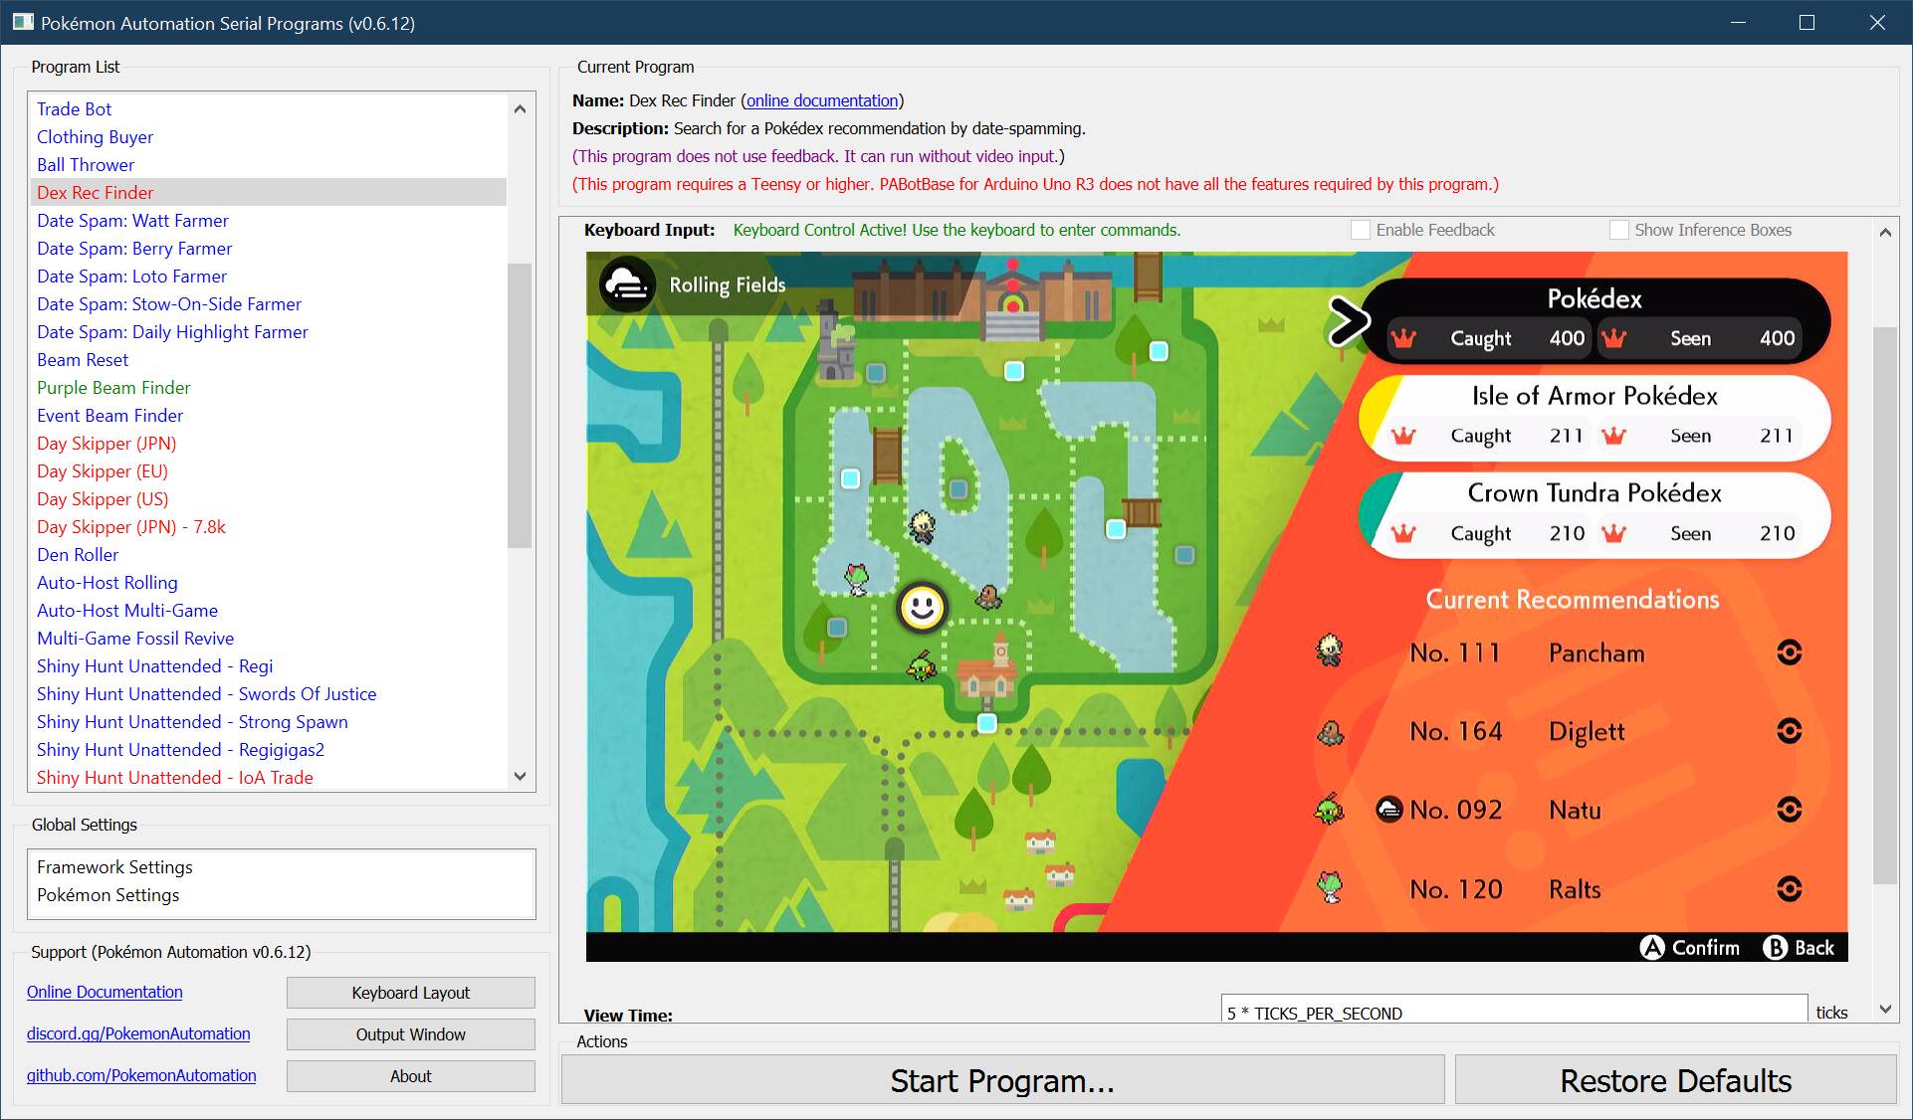
Task: Click the Natu sprite in recommendations list
Action: 1330,810
